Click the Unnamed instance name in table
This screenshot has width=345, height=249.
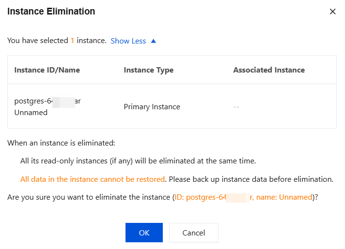point(31,112)
